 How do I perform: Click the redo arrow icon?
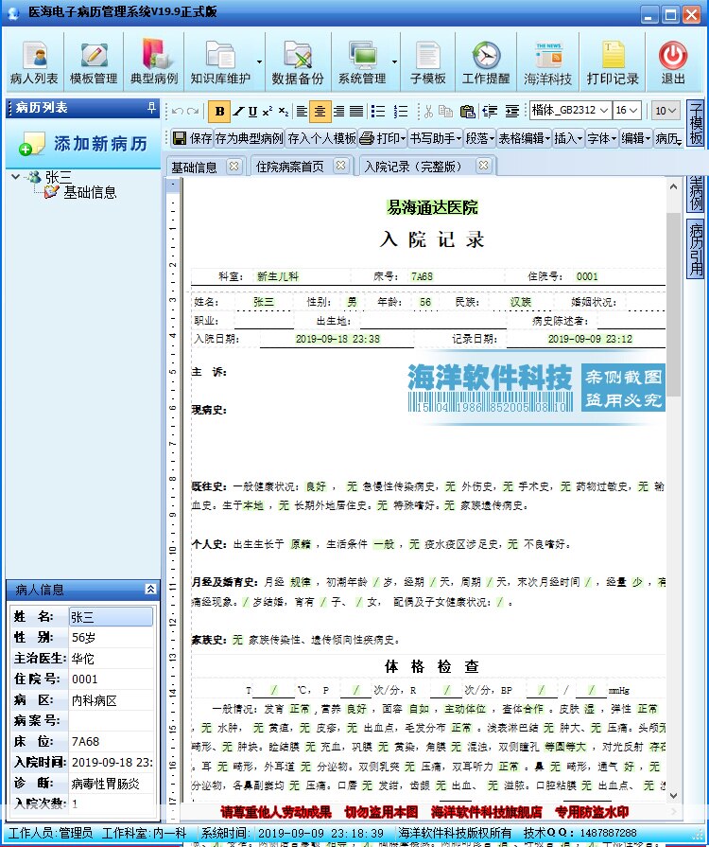(193, 112)
